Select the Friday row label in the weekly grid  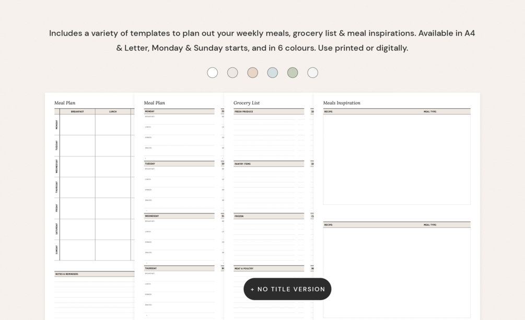56,208
